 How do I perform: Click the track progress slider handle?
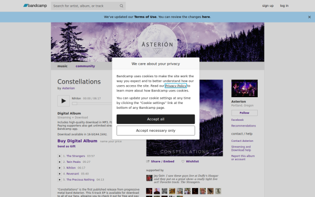[75, 103]
